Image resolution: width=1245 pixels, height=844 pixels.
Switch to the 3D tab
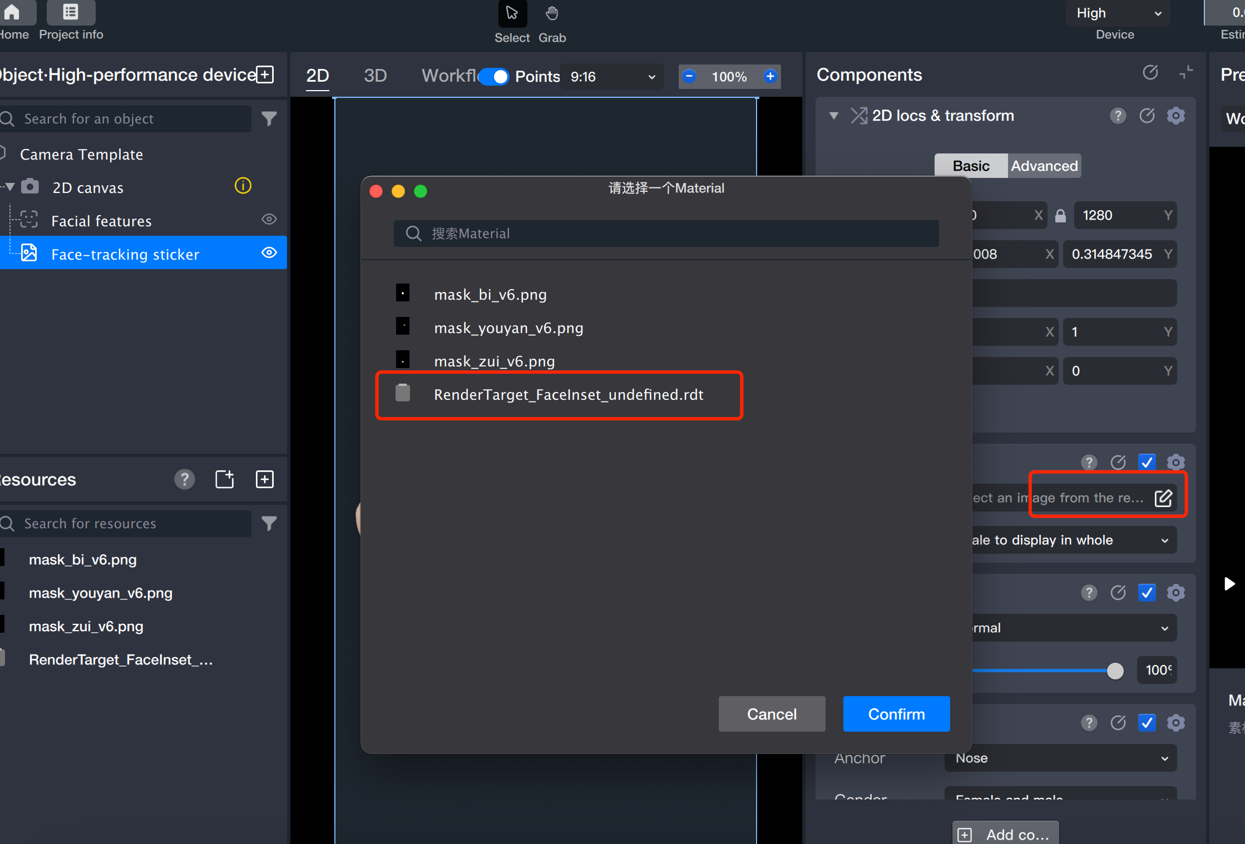[375, 76]
